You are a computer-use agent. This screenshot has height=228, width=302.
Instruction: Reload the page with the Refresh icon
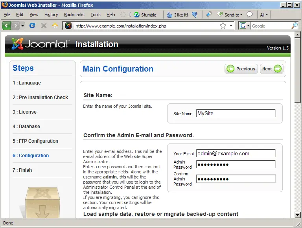pos(32,26)
